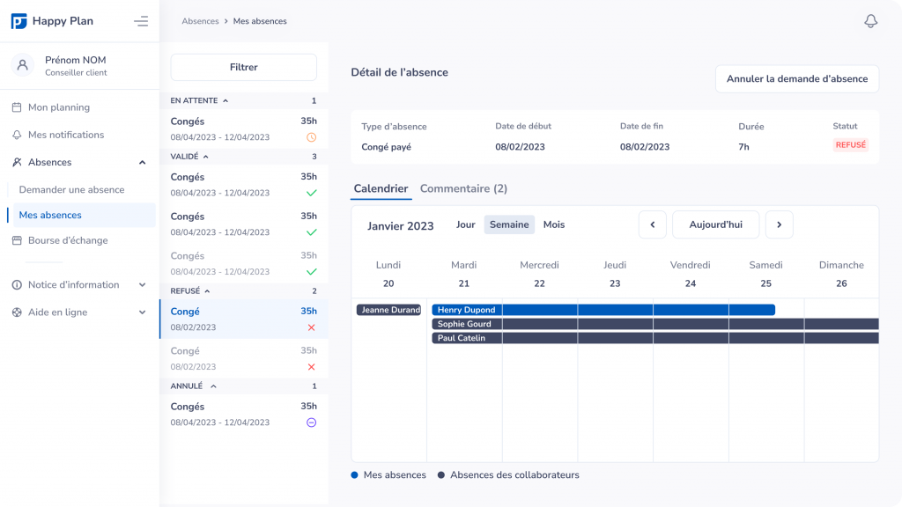Viewport: 902px width, 507px height.
Task: Collapse the Absences sidebar section
Action: 143,162
